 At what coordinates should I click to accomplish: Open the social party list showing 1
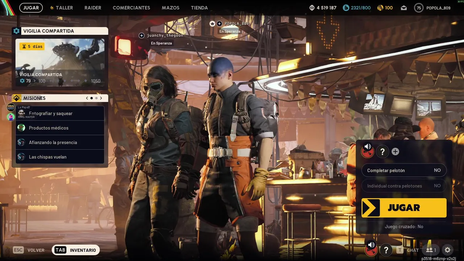[x=431, y=250]
